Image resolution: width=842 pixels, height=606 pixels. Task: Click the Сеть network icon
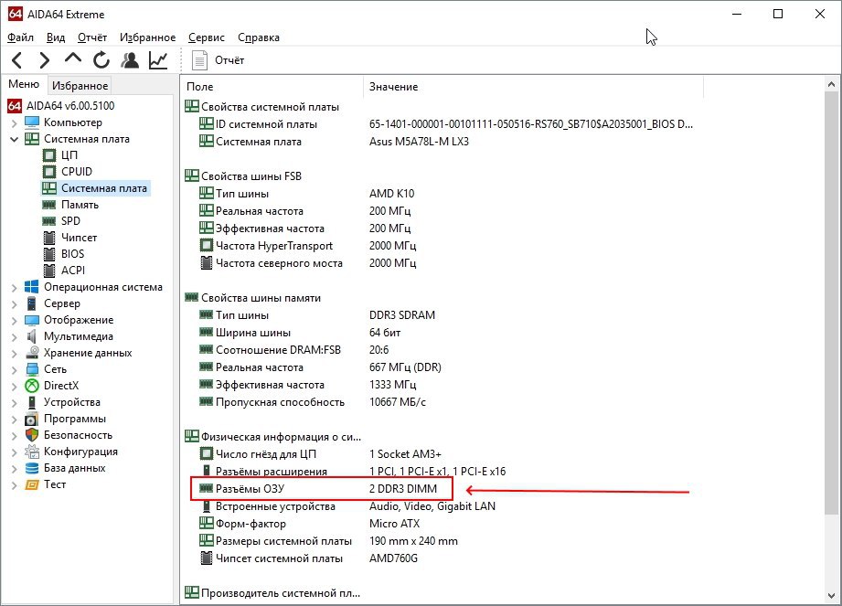(32, 369)
